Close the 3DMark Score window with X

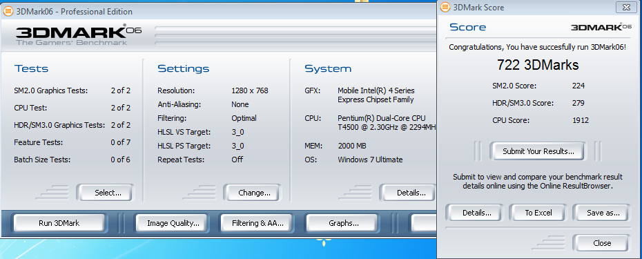coord(625,8)
